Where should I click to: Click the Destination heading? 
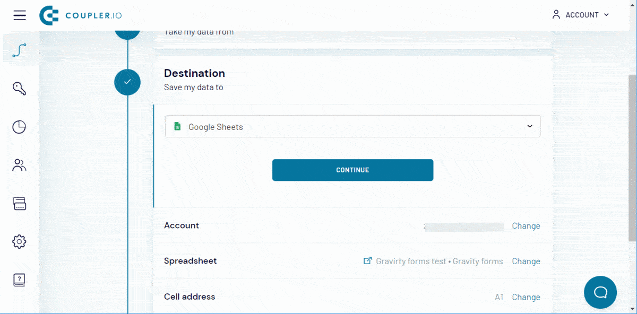point(194,73)
